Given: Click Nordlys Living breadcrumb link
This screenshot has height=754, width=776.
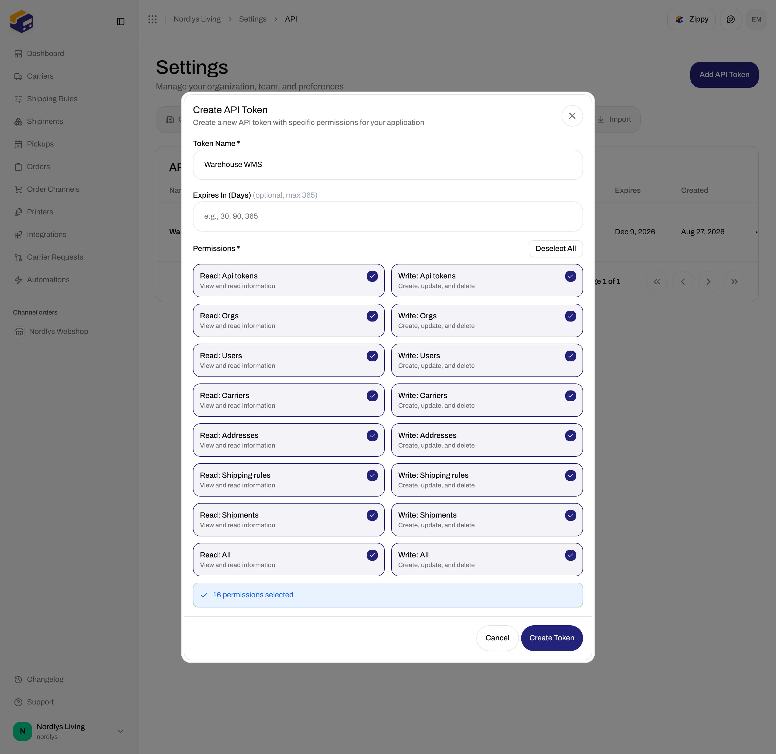Looking at the screenshot, I should [x=197, y=19].
